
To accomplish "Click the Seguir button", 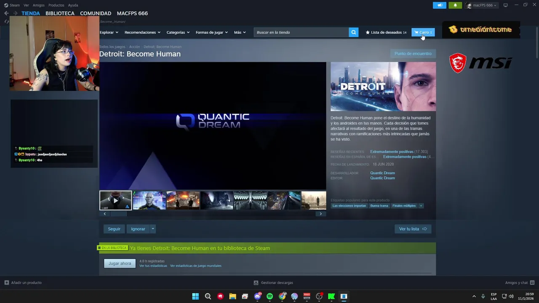I will click(114, 229).
